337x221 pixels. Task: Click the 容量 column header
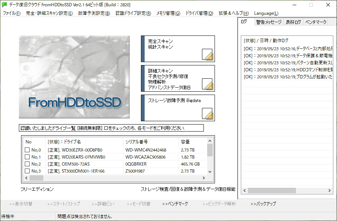tap(193, 142)
